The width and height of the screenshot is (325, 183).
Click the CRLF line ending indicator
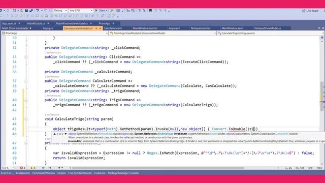(x=319, y=168)
